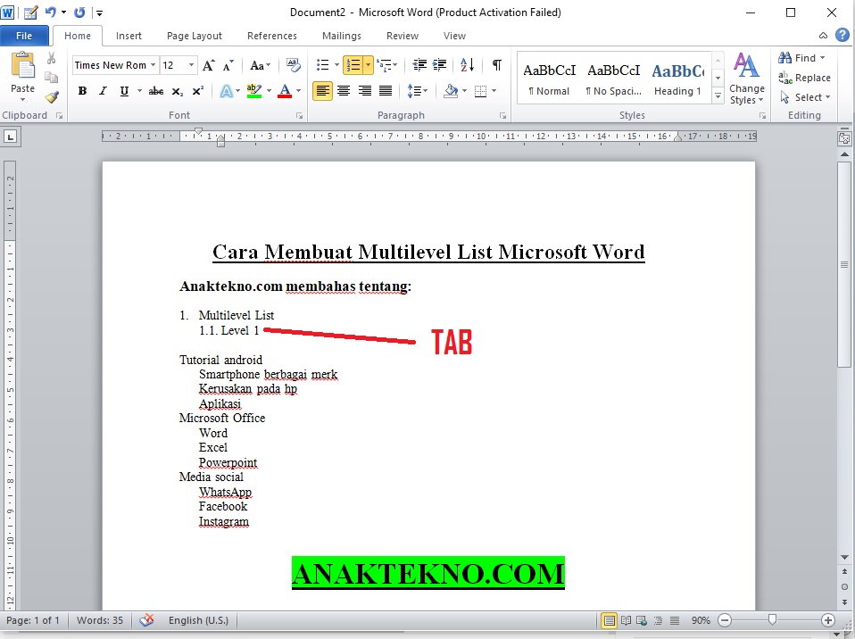Click the Words: 35 count in the status bar
Image resolution: width=855 pixels, height=639 pixels.
click(100, 620)
